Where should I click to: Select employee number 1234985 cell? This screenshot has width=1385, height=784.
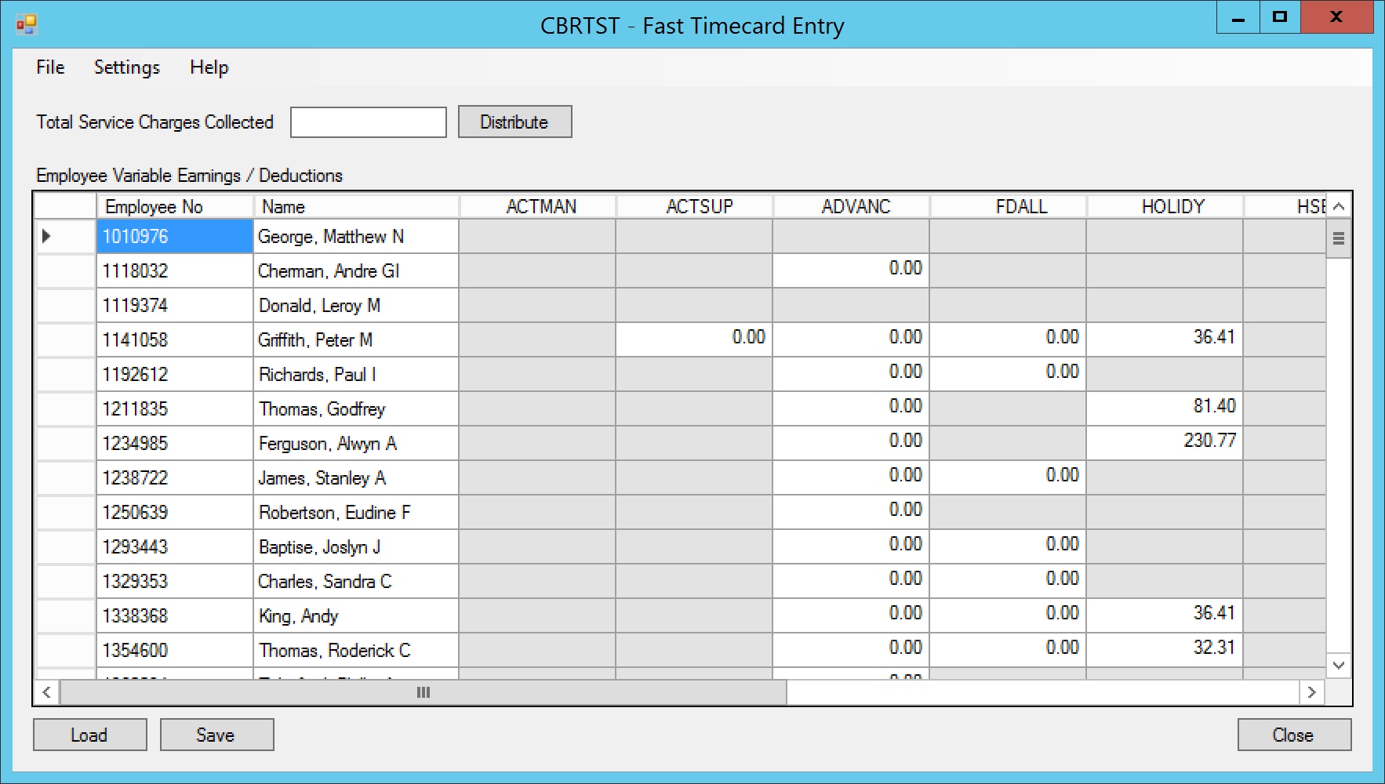click(x=175, y=443)
